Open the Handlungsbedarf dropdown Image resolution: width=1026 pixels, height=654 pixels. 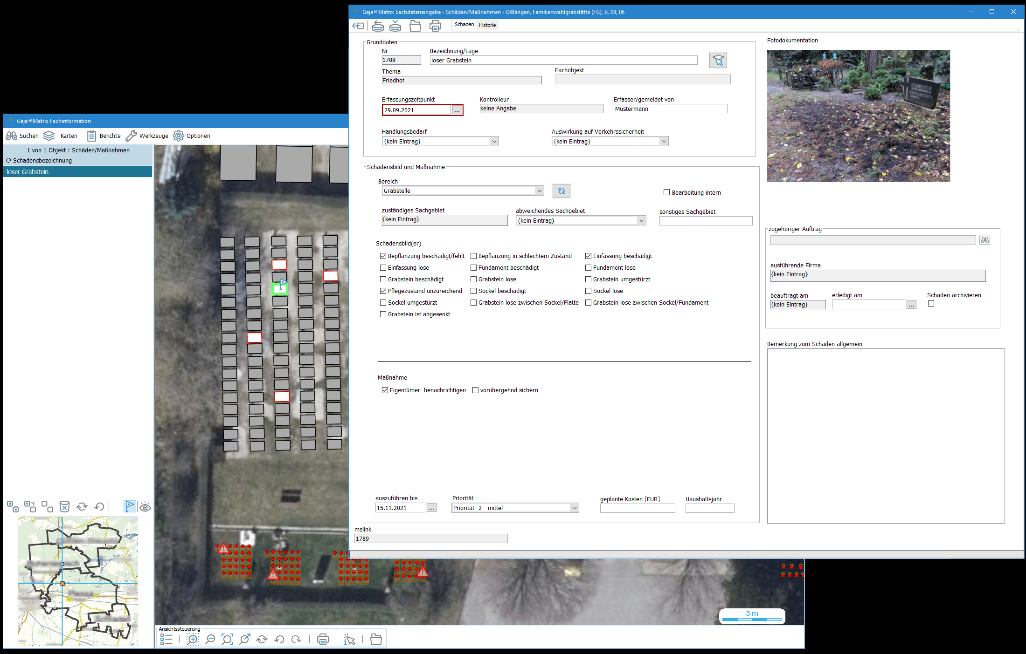494,142
